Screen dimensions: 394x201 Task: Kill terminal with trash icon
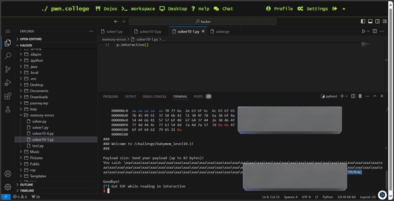click(x=360, y=96)
